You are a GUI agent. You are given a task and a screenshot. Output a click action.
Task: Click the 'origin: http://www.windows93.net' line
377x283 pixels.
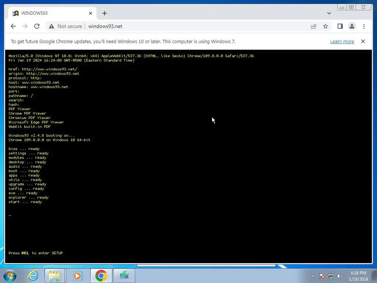[x=44, y=74]
